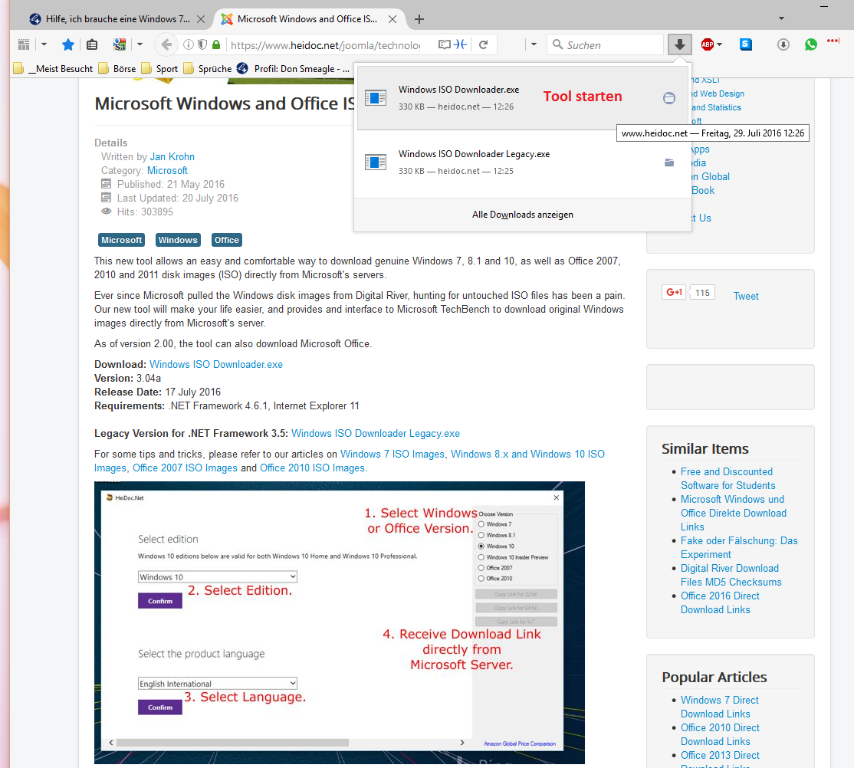Screen dimensions: 854x768
Task: Open the '_Meist Besucht' bookmark folder
Action: coord(54,69)
